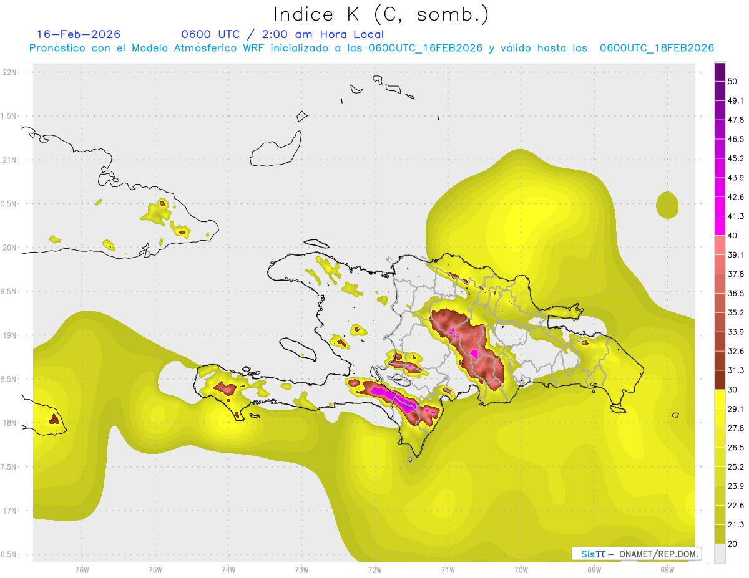Click the "46.5" colorbar value

coord(736,140)
